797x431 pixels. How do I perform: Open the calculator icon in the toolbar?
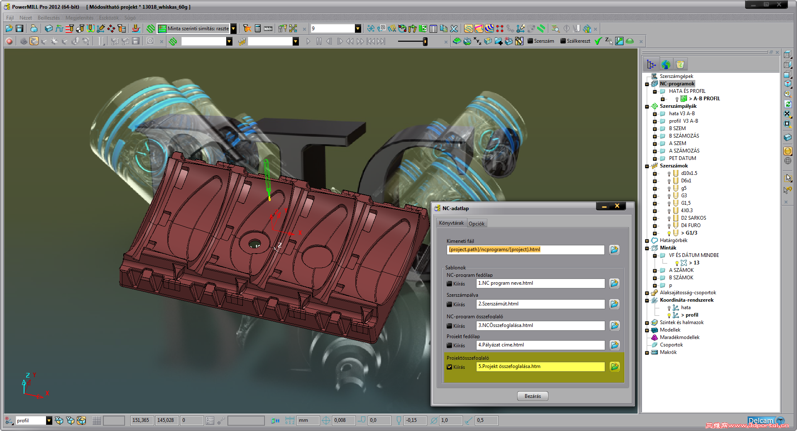[258, 29]
